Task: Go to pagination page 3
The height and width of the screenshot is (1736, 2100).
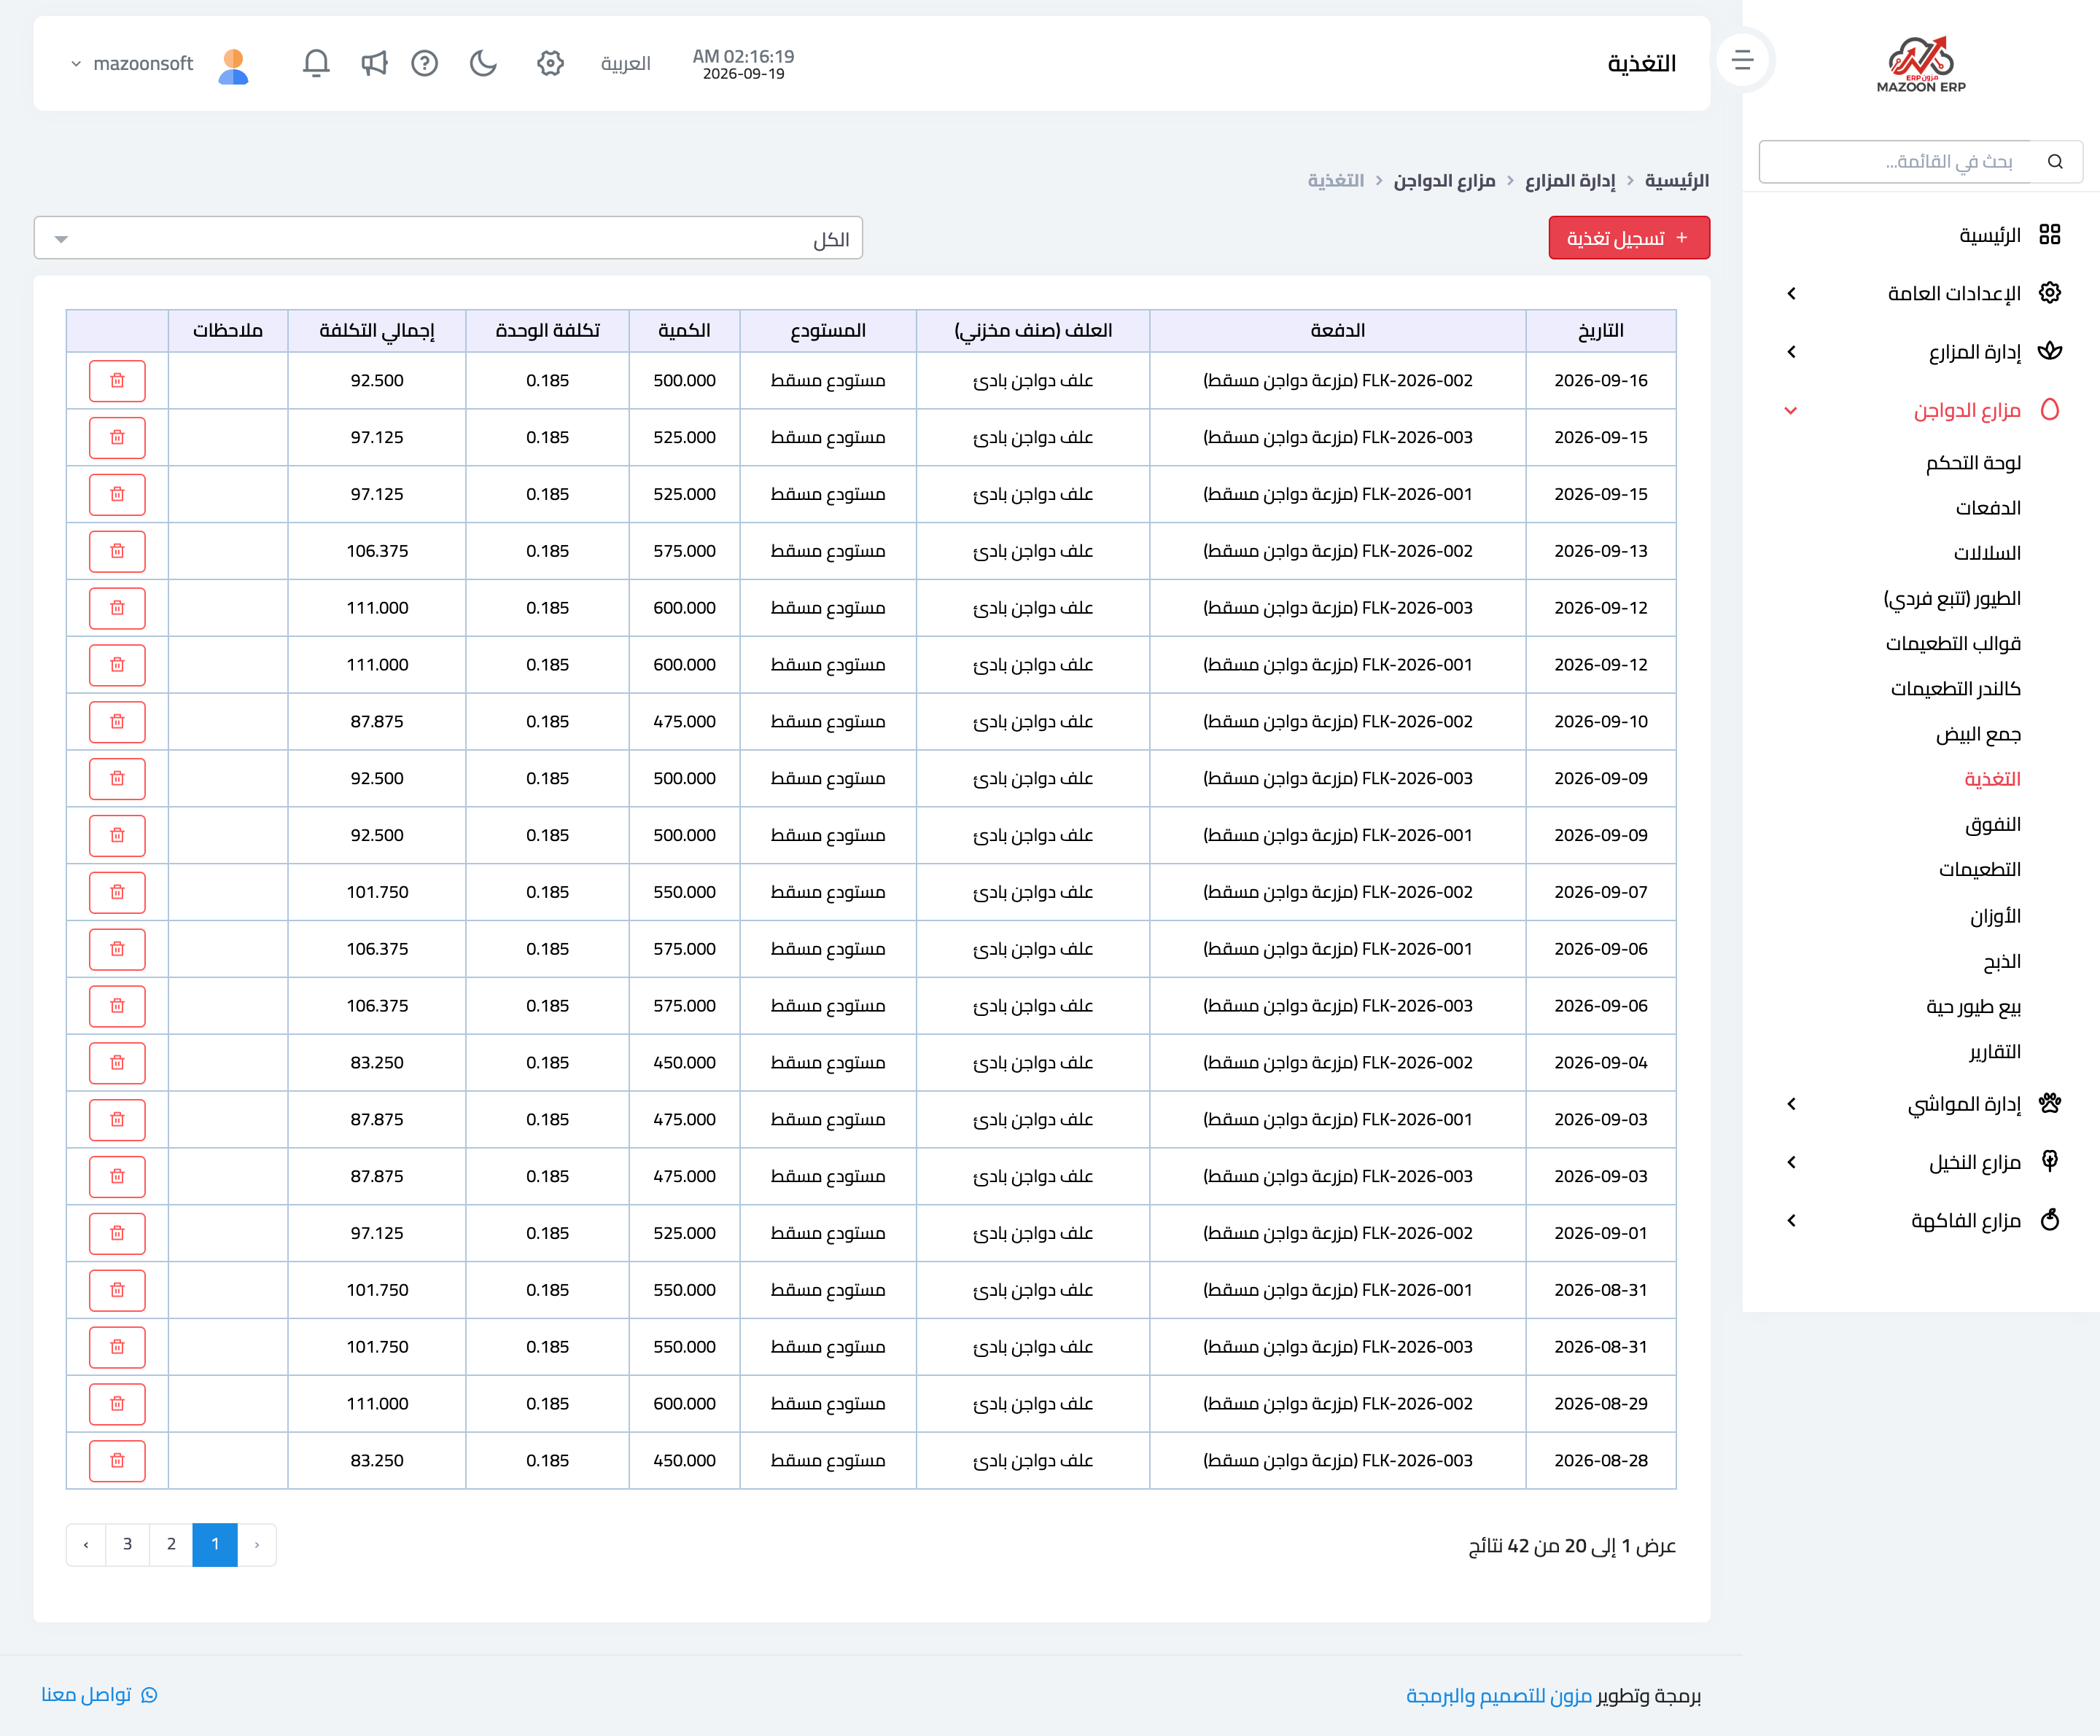Action: [x=127, y=1544]
